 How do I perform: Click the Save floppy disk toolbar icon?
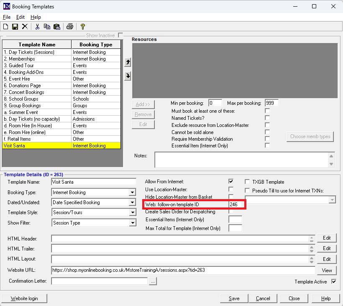[15, 27]
